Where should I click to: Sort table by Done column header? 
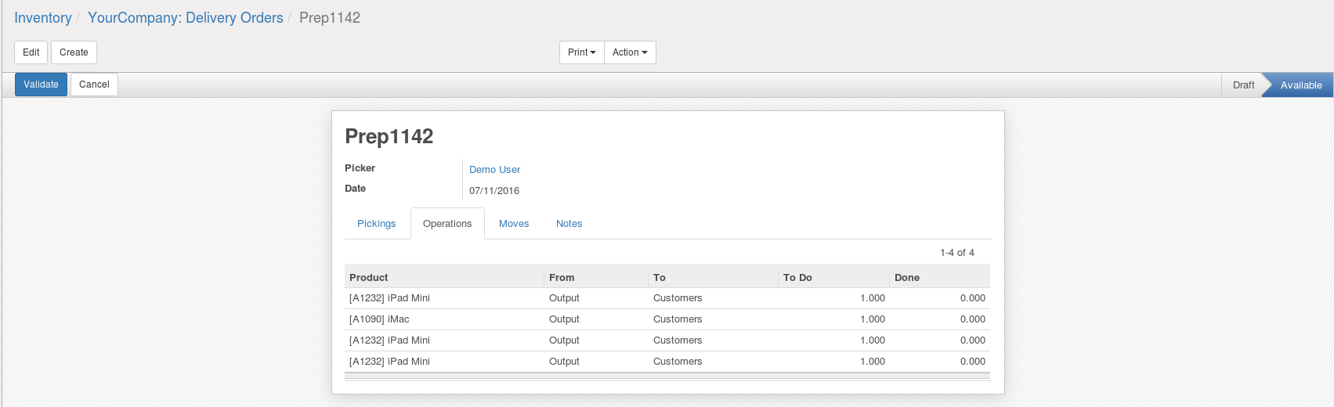click(907, 278)
